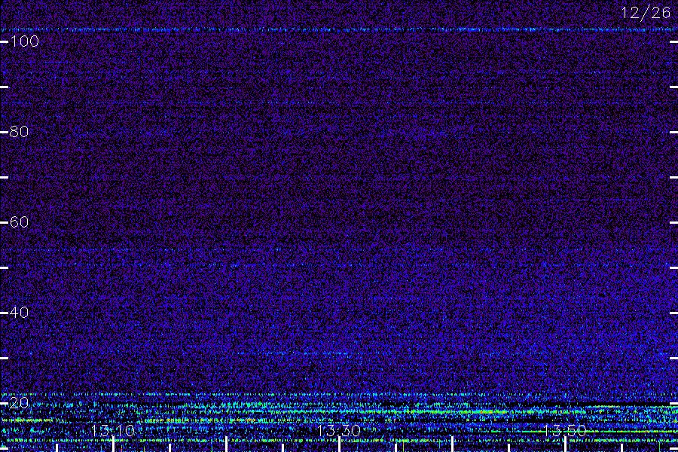Click the 13:30 time label

(338, 430)
